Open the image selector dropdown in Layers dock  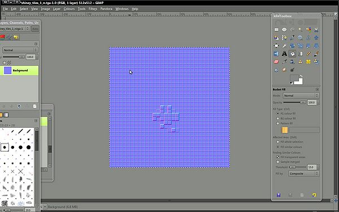pyautogui.click(x=15, y=29)
